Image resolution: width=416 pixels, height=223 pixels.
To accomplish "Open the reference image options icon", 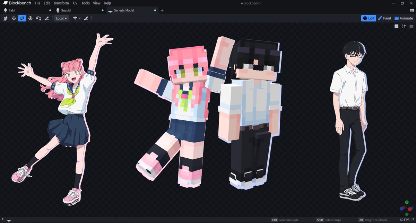I will coord(397,26).
